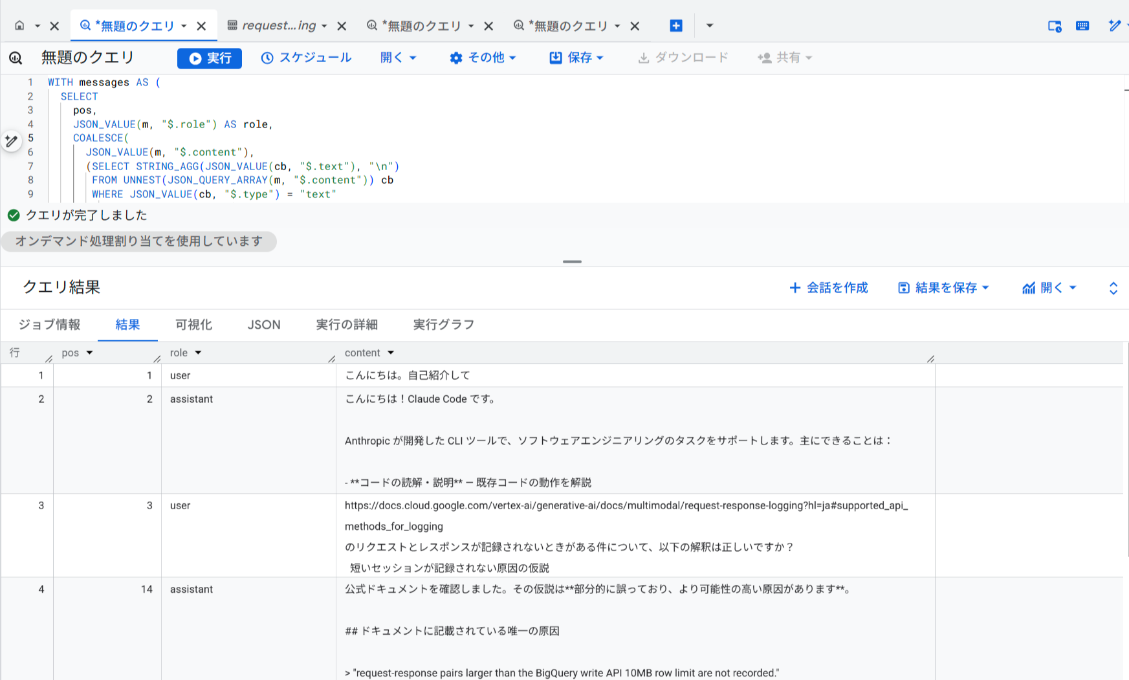
Task: Open the Gemini AI pen icon top right
Action: (1115, 25)
